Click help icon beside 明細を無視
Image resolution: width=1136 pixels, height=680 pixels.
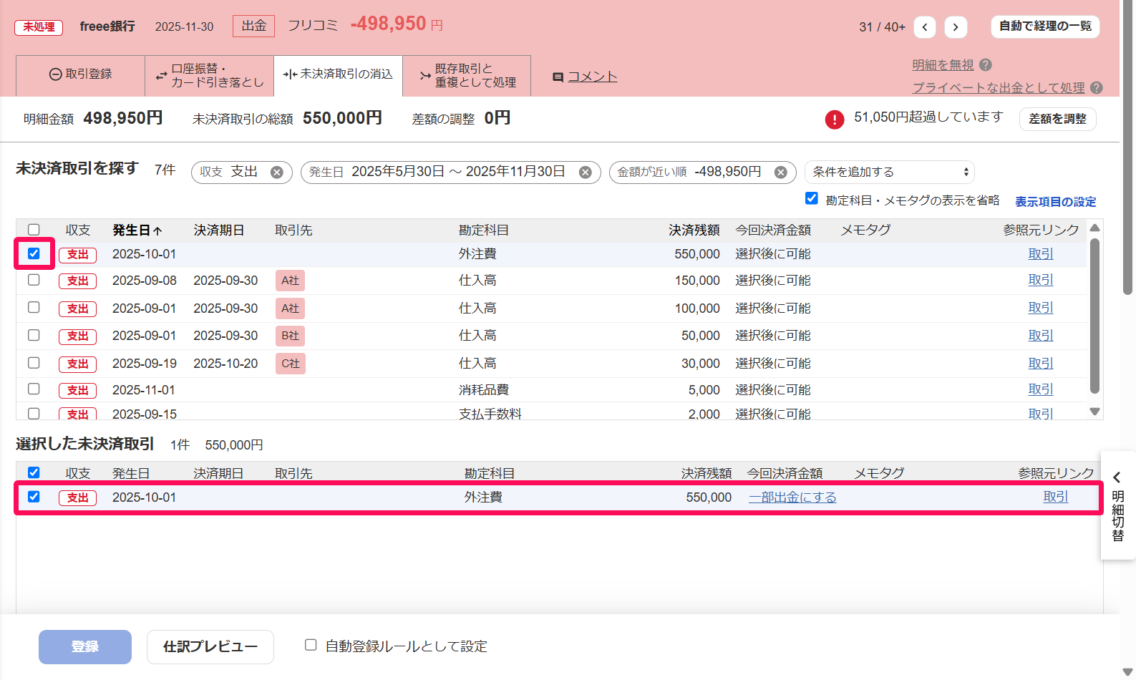coord(986,64)
